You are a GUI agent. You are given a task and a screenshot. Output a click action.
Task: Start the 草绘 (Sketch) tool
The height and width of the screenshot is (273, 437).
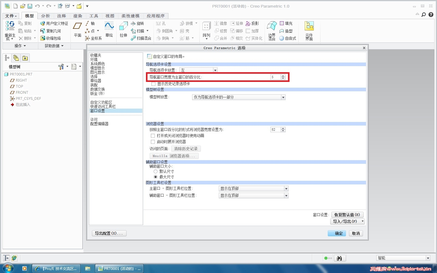(x=109, y=29)
